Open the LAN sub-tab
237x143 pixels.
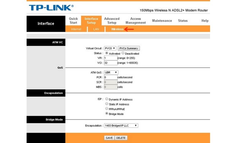pos(96,29)
